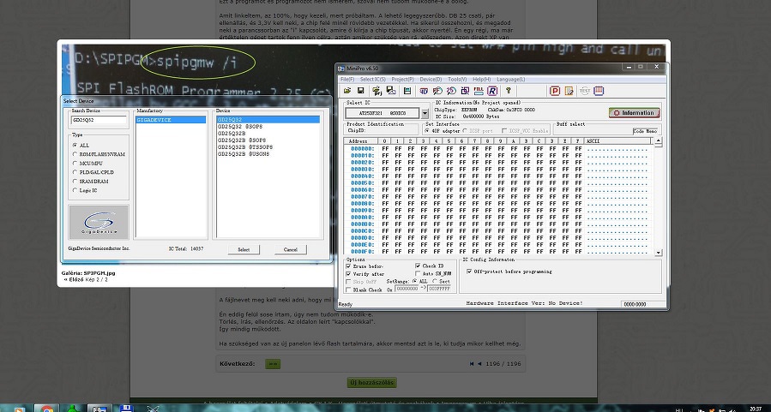Click the toolbar icon just left of FILL

(x=465, y=91)
